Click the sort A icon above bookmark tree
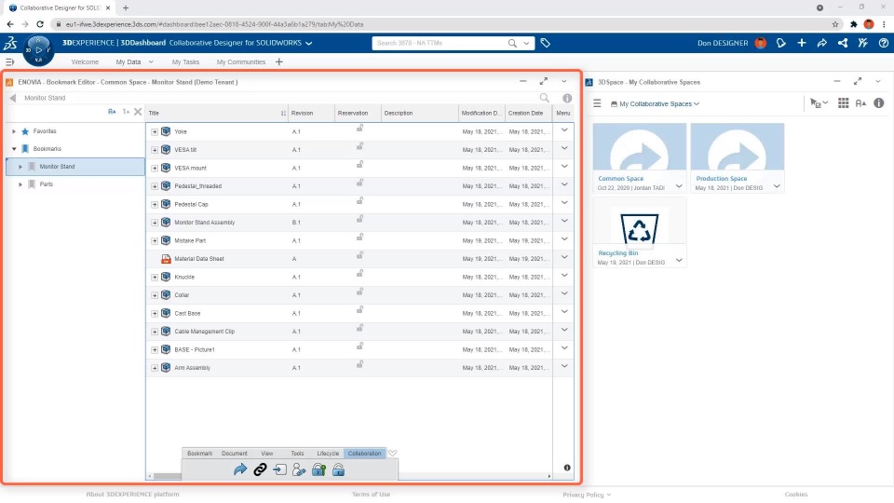 [x=112, y=112]
